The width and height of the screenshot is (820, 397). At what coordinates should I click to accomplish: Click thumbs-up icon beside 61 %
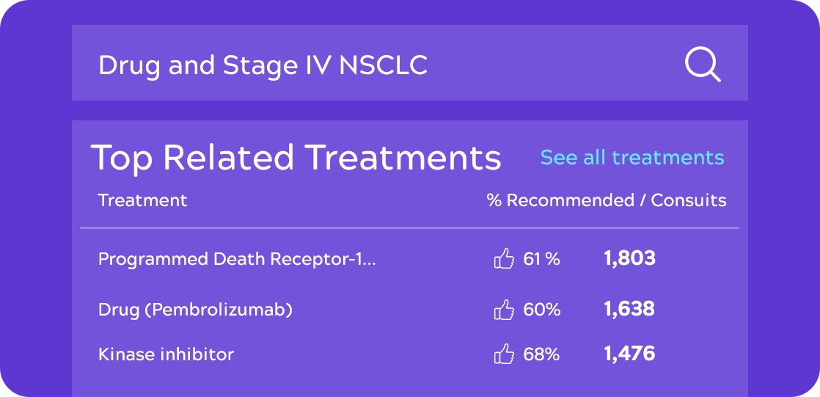click(x=504, y=259)
